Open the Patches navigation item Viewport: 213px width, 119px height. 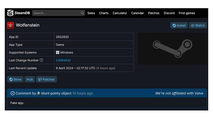(x=154, y=13)
